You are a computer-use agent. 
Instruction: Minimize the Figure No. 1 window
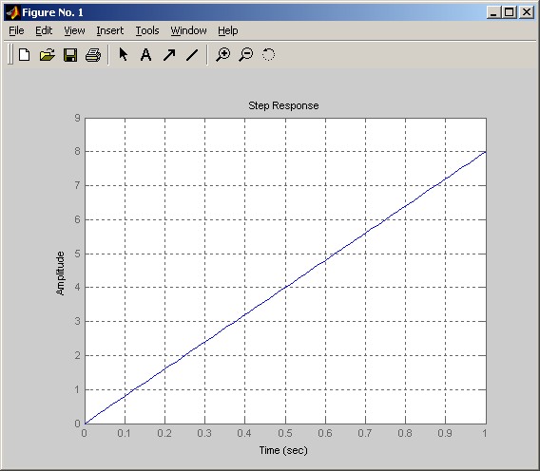point(493,12)
